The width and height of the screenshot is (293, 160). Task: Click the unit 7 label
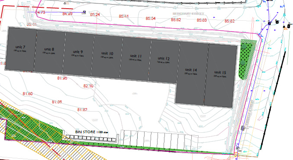pos(20,47)
